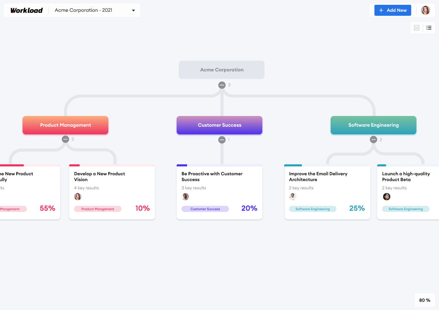The height and width of the screenshot is (310, 439).
Task: Switch to list view layout
Action: tap(429, 28)
